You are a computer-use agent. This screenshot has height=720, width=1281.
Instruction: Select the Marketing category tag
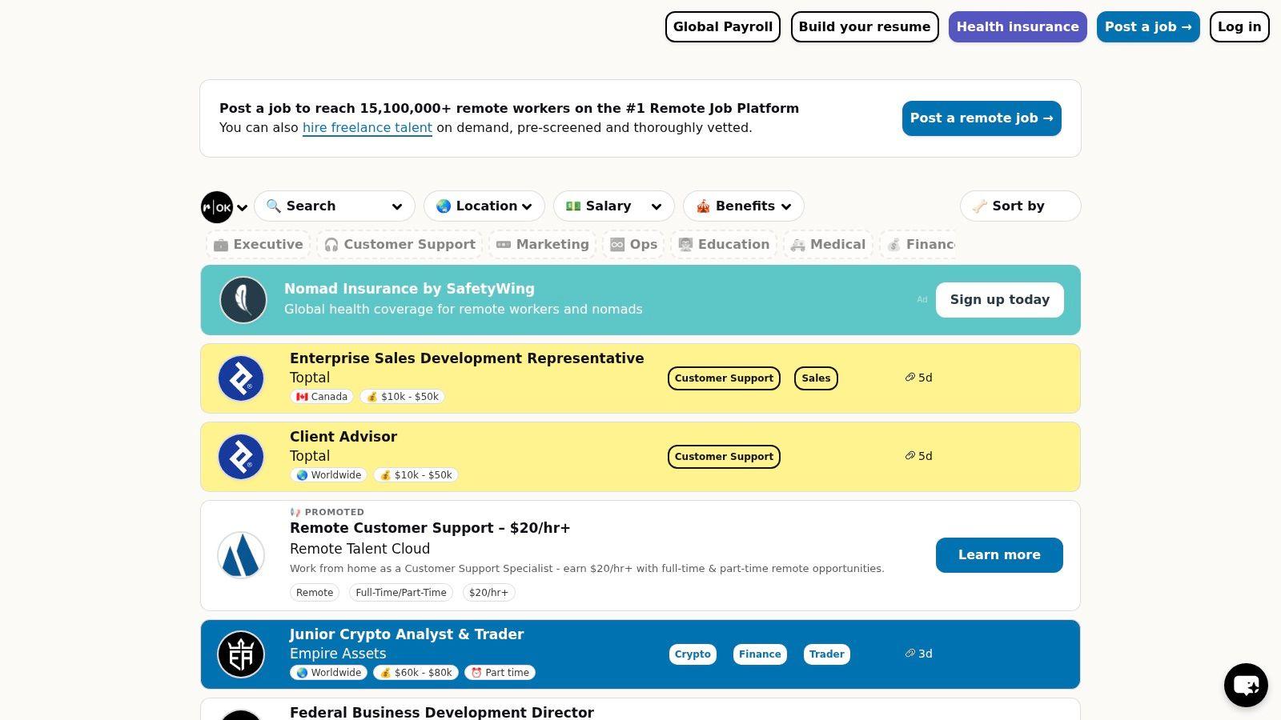[x=542, y=245]
